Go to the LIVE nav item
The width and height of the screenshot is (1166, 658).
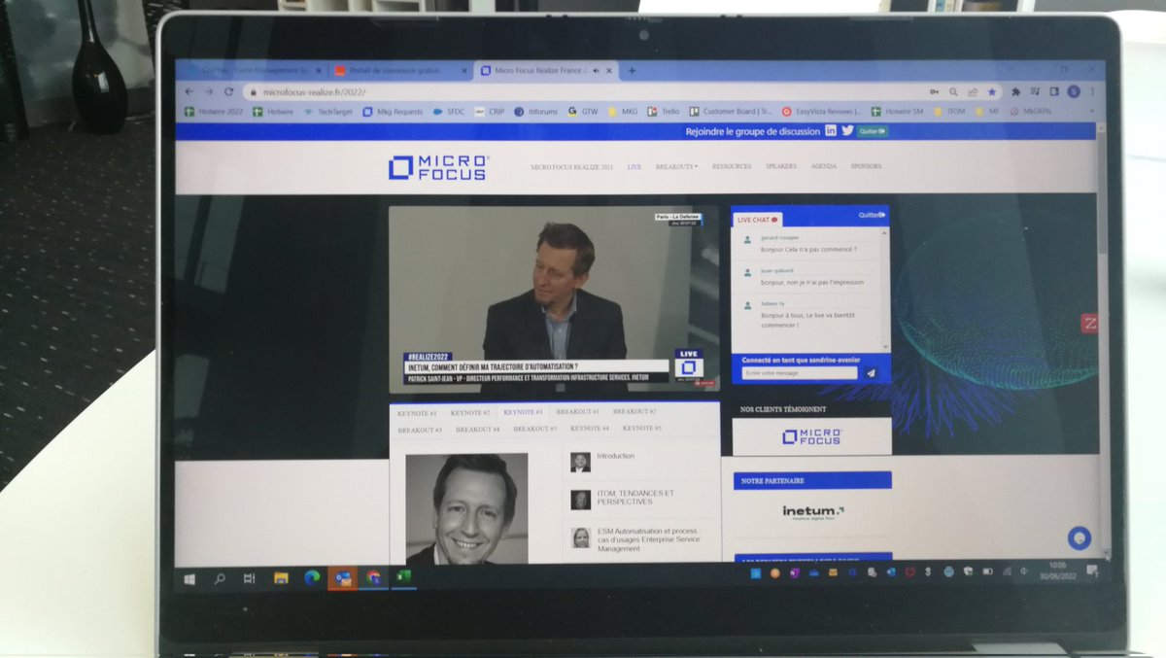(634, 167)
